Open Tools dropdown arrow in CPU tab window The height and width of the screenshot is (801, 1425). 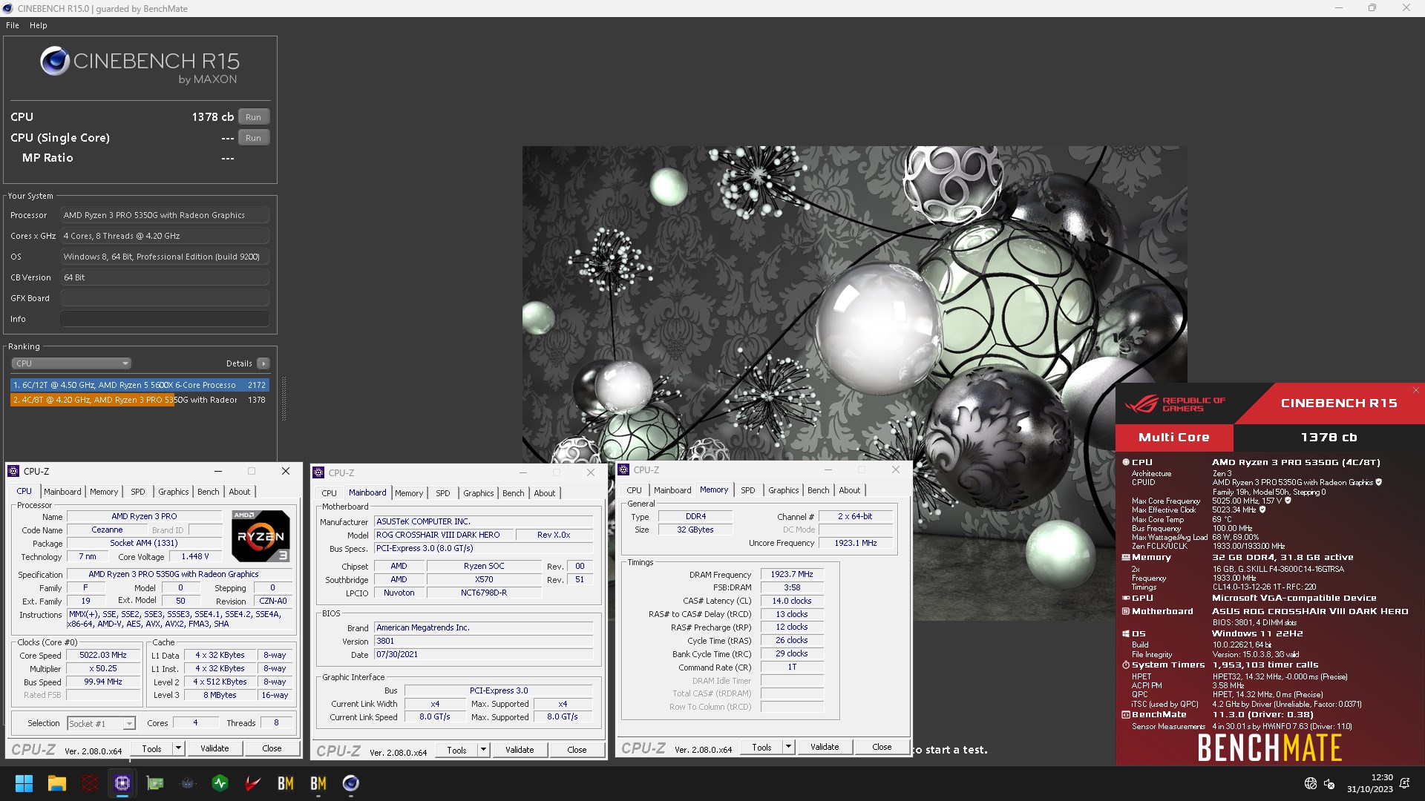(x=178, y=748)
